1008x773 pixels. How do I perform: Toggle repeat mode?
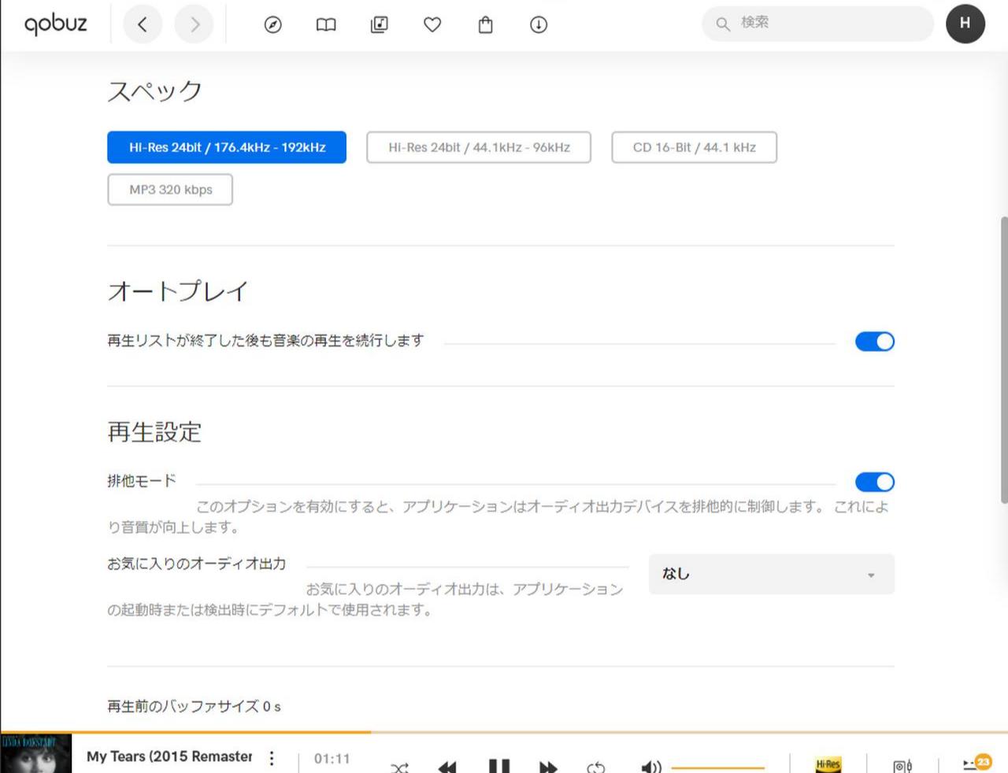click(x=596, y=767)
